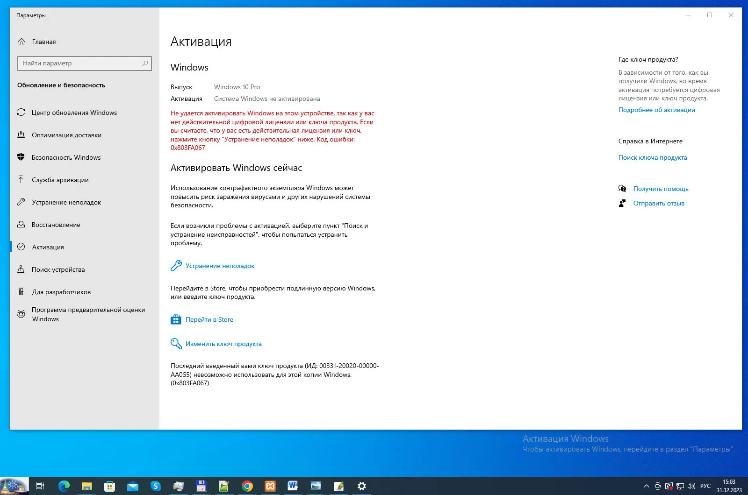Click the Store bag icon beside Перейти в Store

click(176, 319)
